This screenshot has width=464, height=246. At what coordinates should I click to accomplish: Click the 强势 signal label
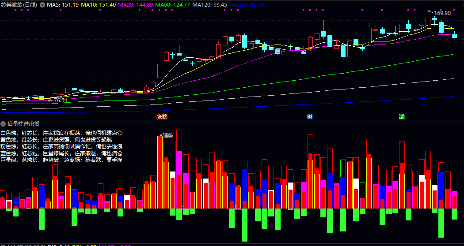(x=167, y=136)
